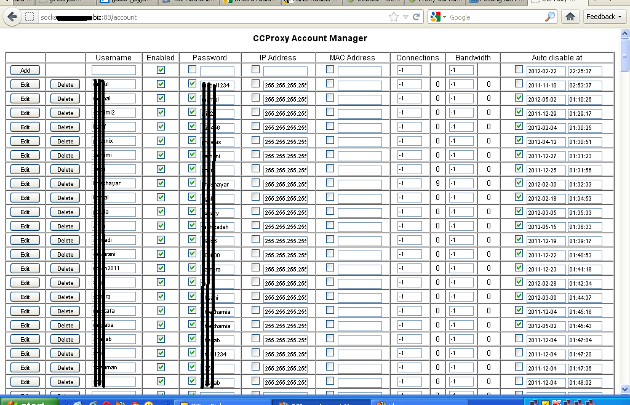The image size is (630, 405).
Task: Click the empty Password field in Add row
Action: click(x=217, y=71)
